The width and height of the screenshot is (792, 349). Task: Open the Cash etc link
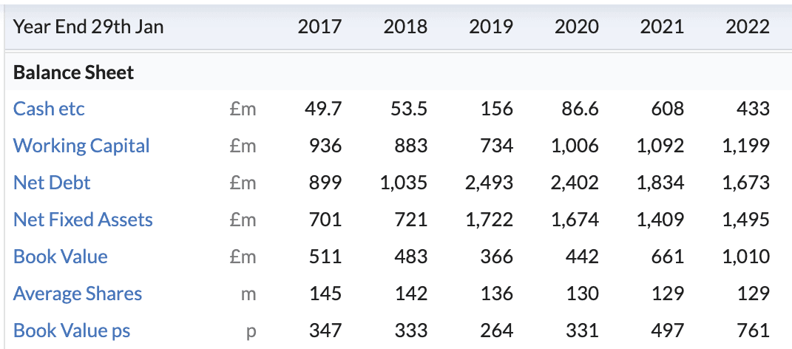tap(49, 109)
